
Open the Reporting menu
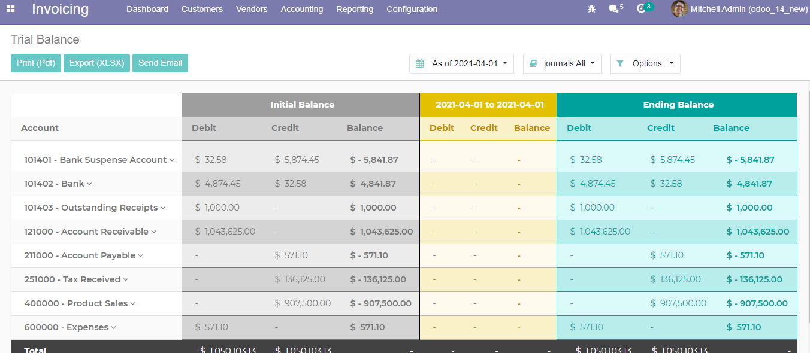pyautogui.click(x=355, y=9)
